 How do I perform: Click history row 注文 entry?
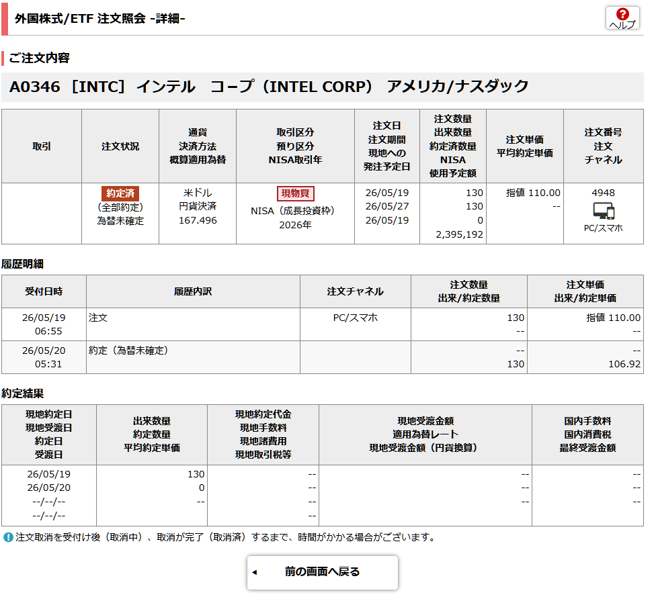(x=98, y=318)
